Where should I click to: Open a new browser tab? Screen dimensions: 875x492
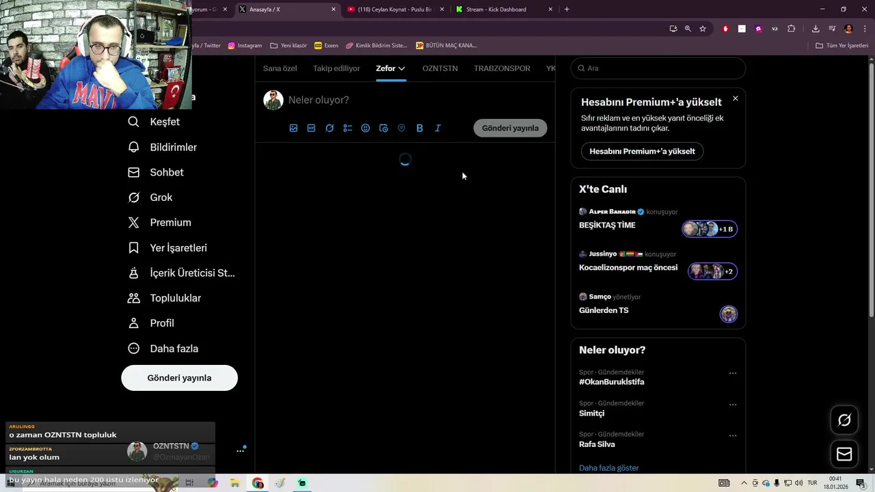tap(567, 10)
